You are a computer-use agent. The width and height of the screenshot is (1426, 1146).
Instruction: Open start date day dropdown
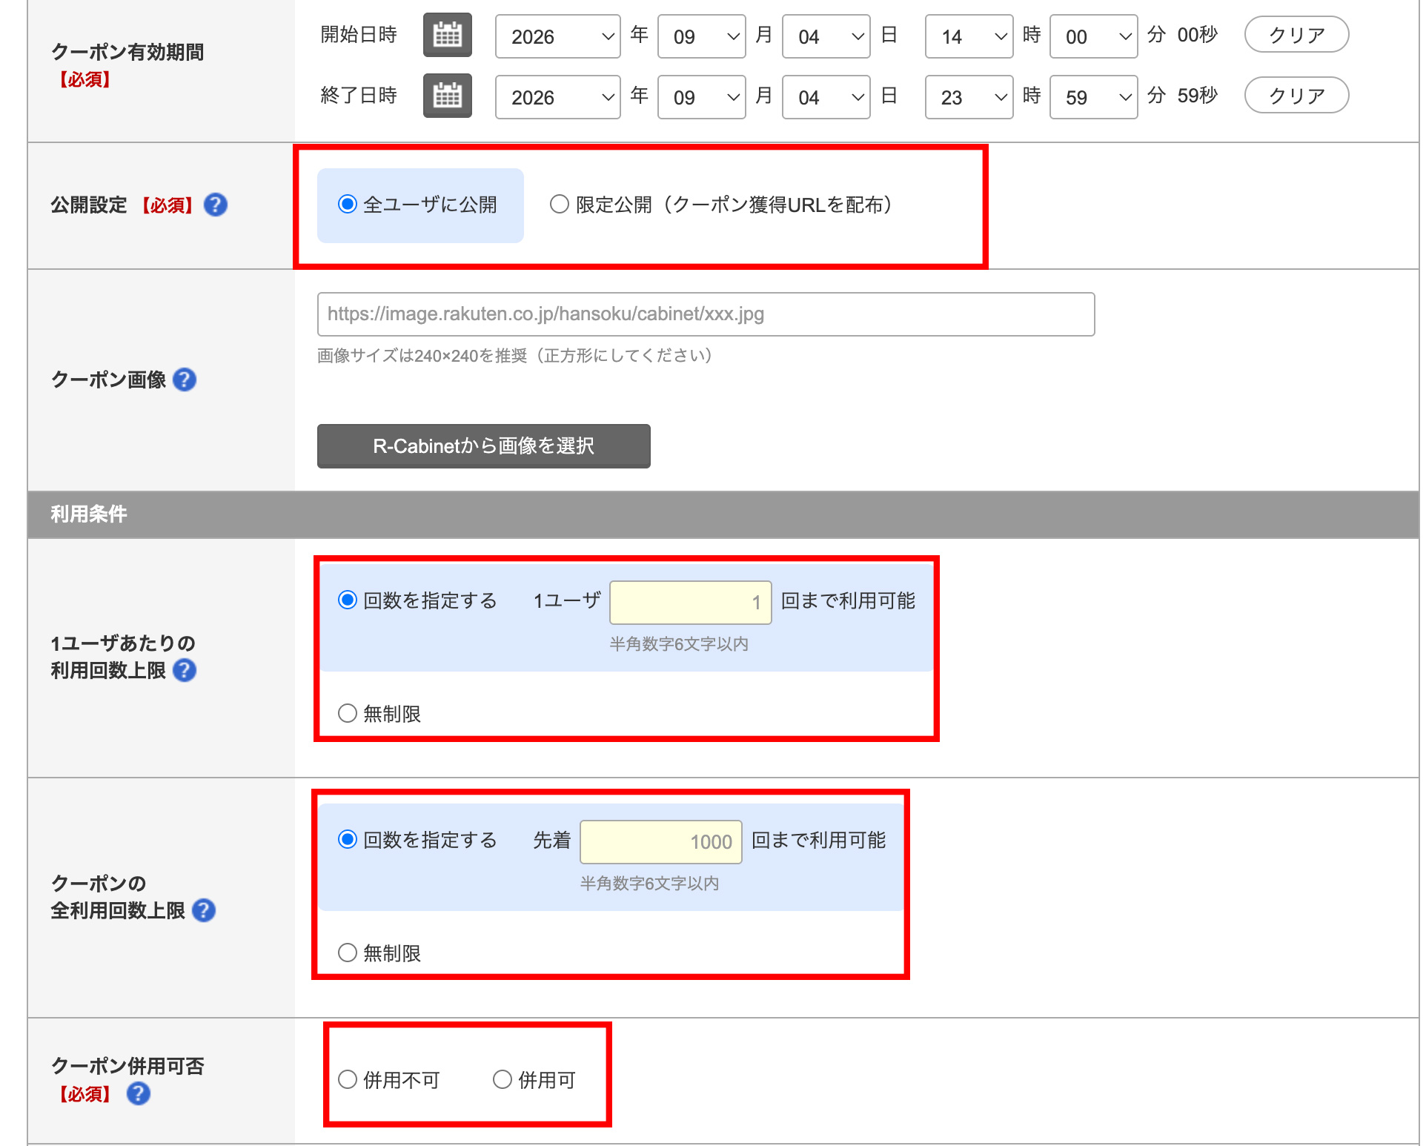[826, 36]
